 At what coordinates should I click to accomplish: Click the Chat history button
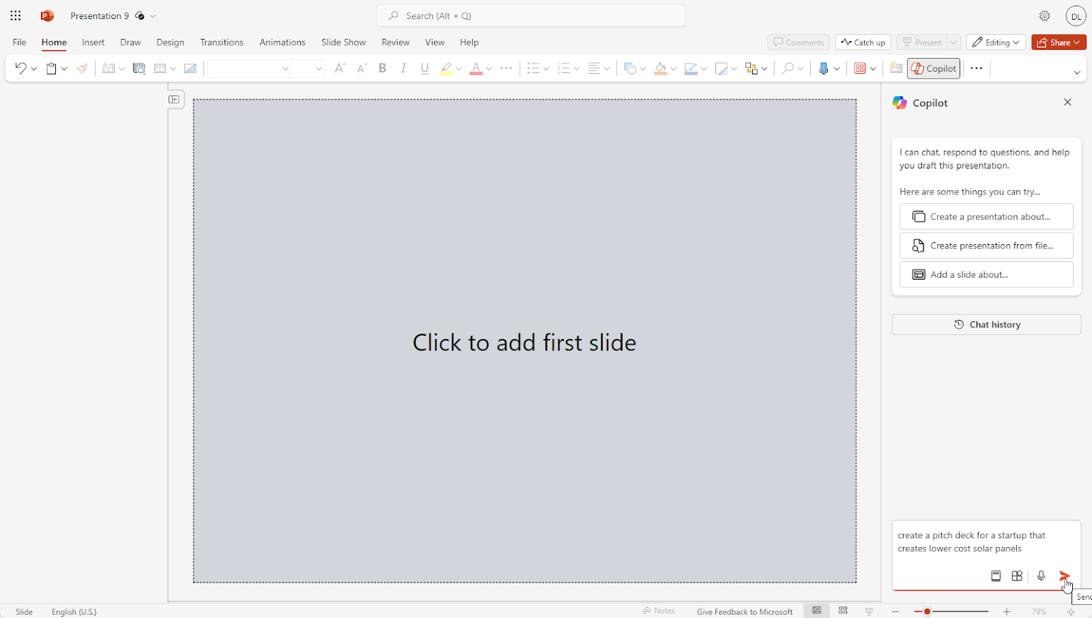pos(986,325)
